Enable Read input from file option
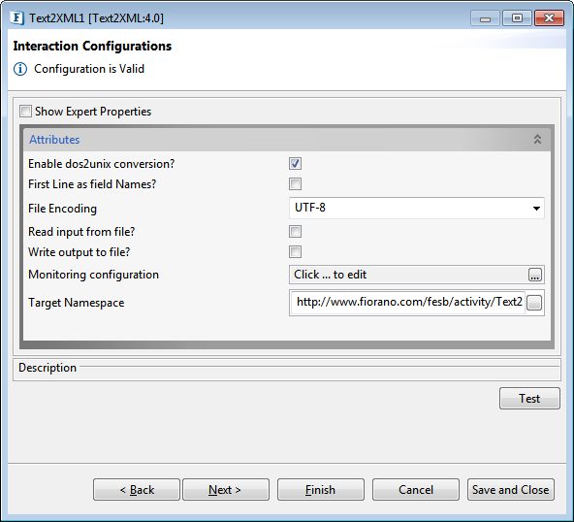This screenshot has height=522, width=574. 295,232
